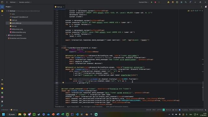Open the Terminal tool window icon

[x=2, y=97]
